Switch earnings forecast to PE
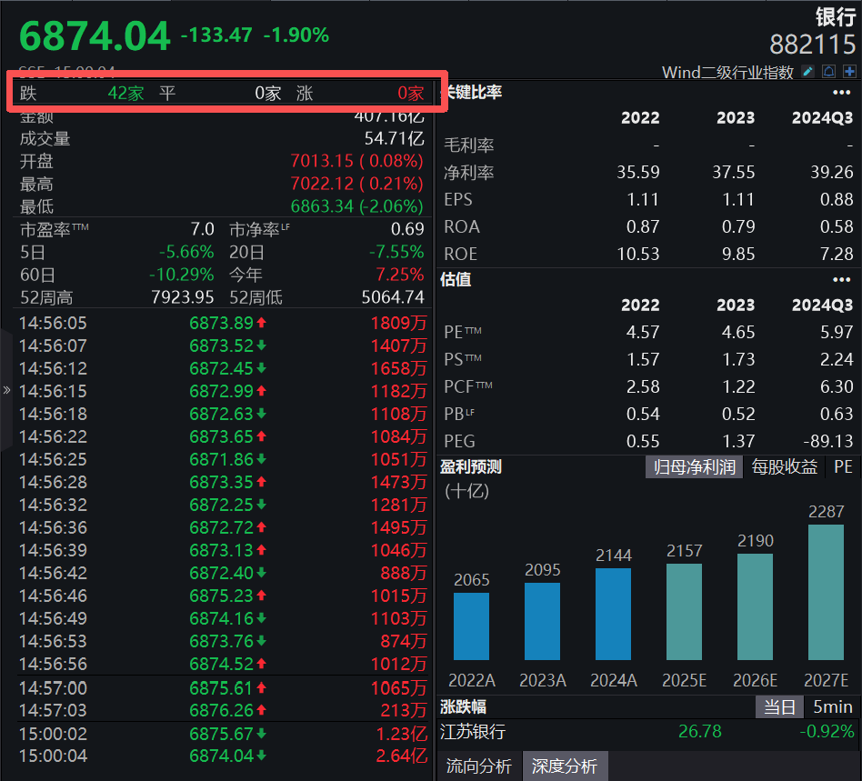862x781 pixels. 843,467
